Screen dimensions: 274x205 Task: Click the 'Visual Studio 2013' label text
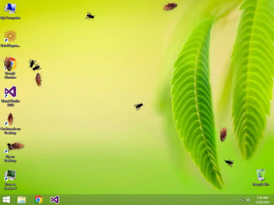(10, 103)
